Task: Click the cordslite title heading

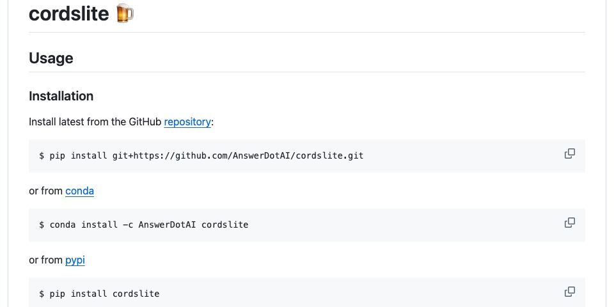Action: point(69,13)
